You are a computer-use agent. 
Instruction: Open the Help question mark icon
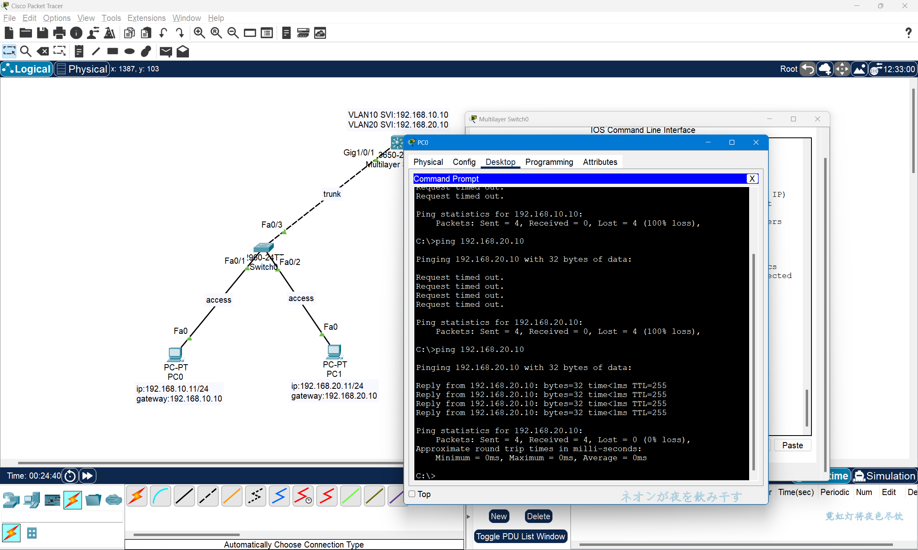coord(908,33)
